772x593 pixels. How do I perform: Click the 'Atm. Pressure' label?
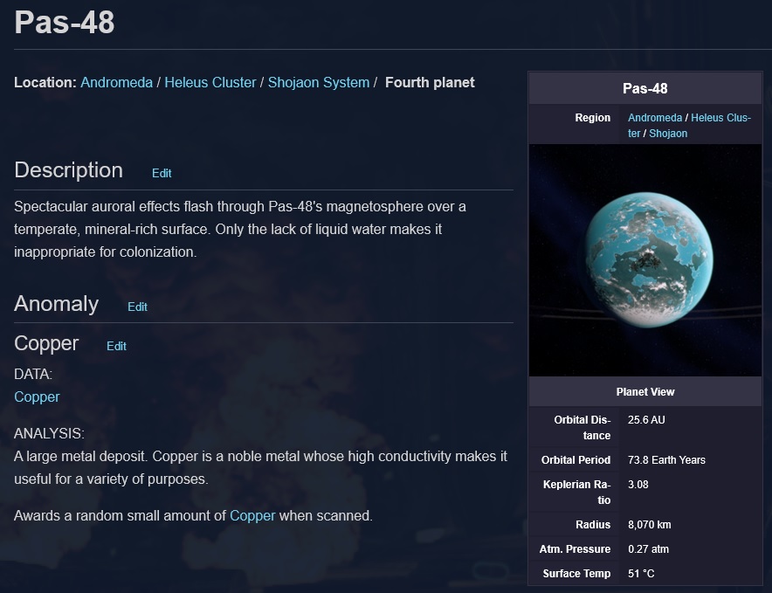coord(575,549)
